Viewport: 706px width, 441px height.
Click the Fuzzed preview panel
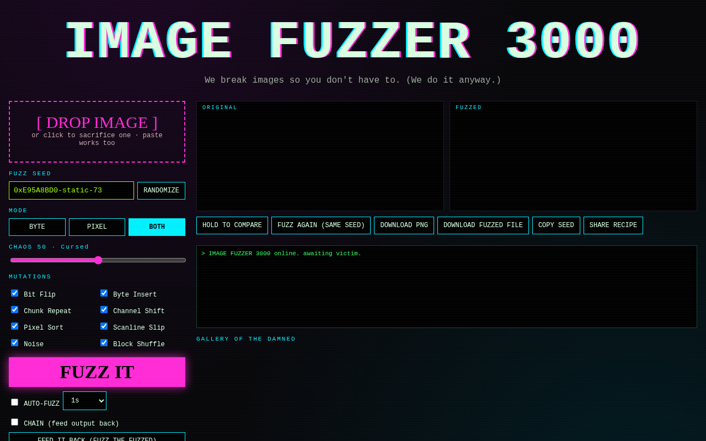[573, 156]
